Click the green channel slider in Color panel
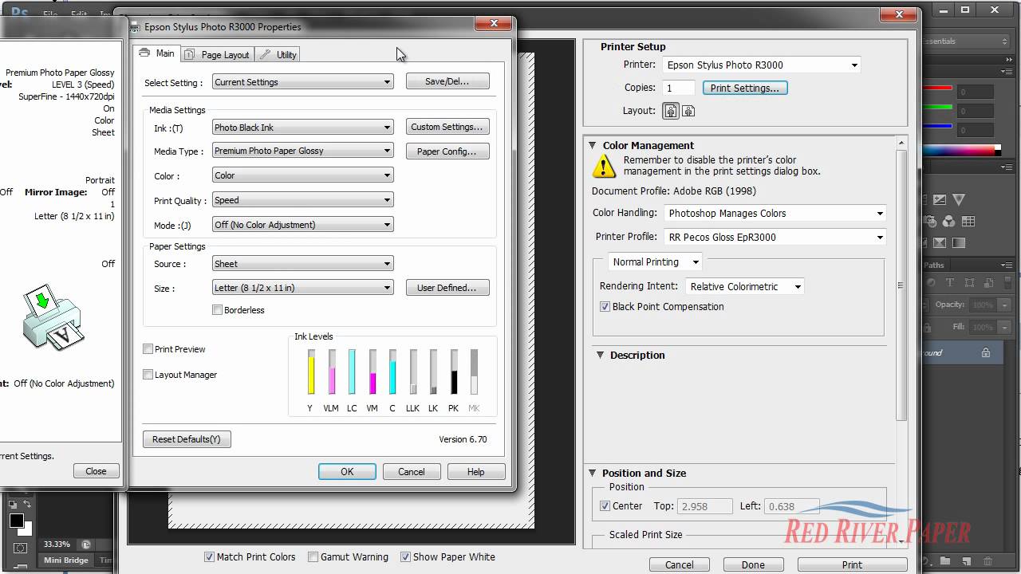 tap(939, 108)
